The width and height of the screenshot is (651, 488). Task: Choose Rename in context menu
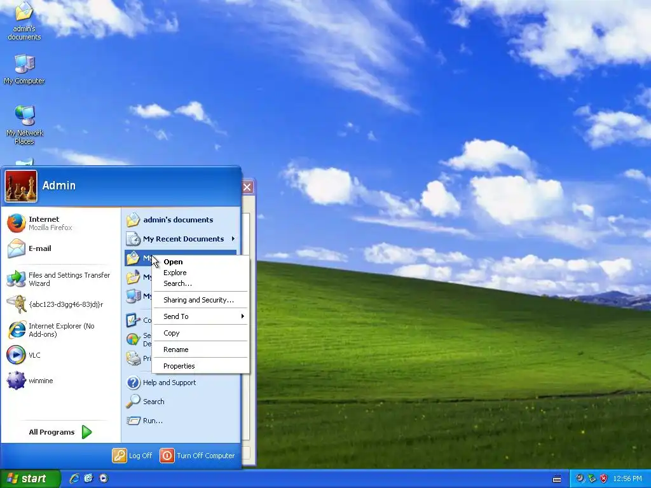tap(200, 349)
